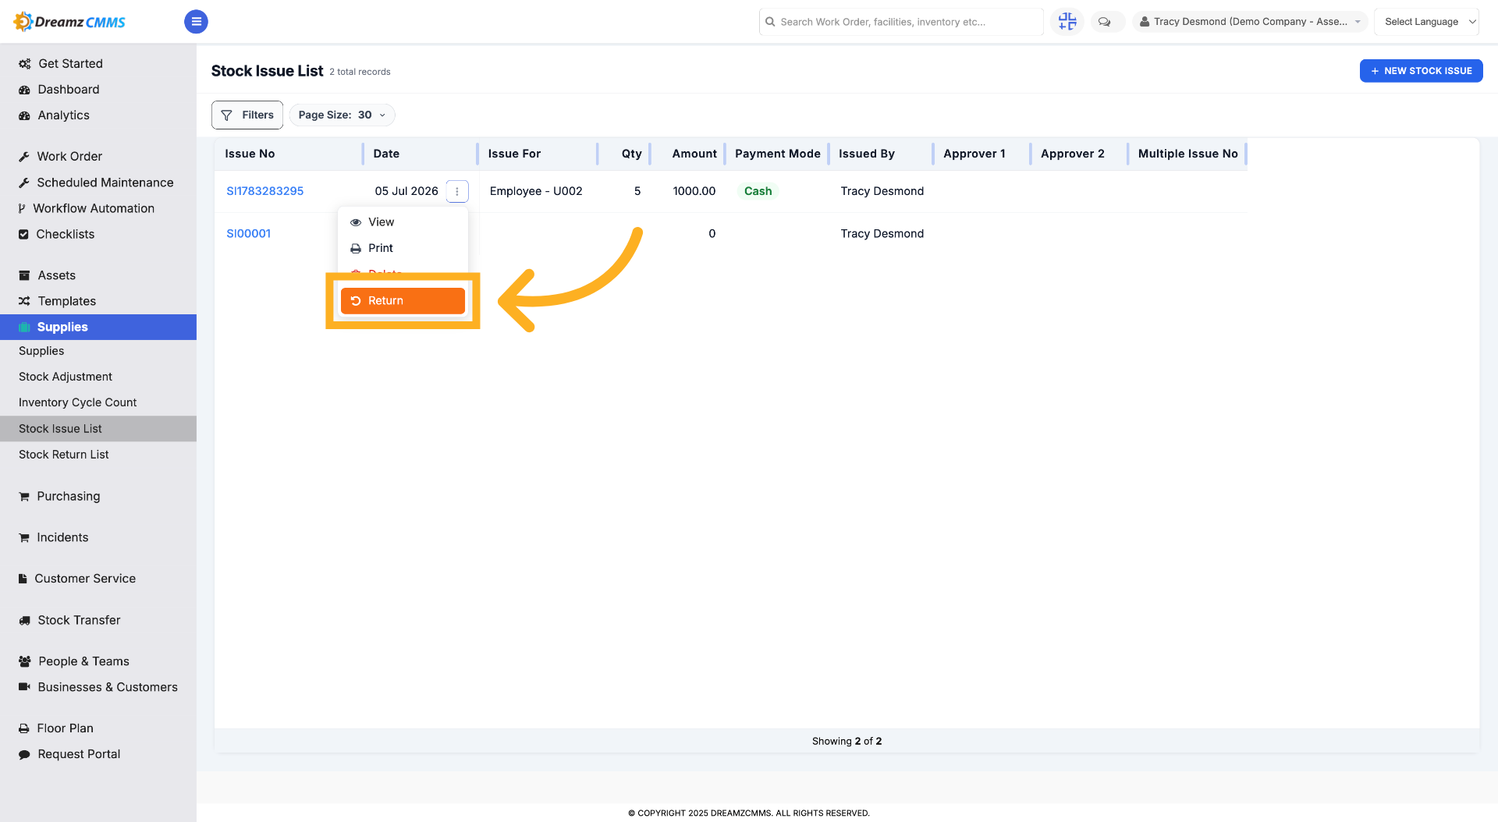This screenshot has width=1498, height=822.
Task: Sort by the Approver 2 column header
Action: pos(1072,154)
